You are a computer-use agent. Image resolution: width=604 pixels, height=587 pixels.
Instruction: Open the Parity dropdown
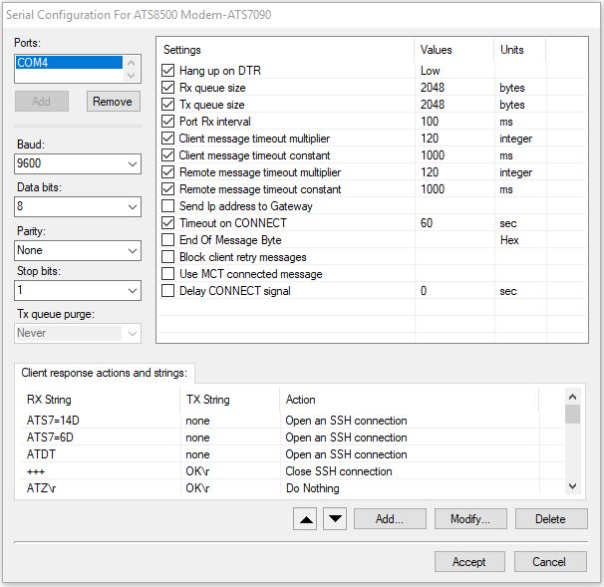click(78, 250)
